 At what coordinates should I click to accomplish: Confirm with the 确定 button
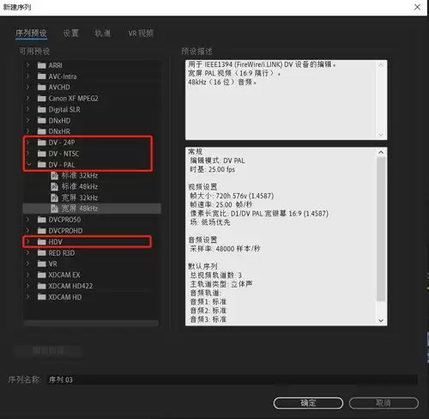pyautogui.click(x=308, y=403)
